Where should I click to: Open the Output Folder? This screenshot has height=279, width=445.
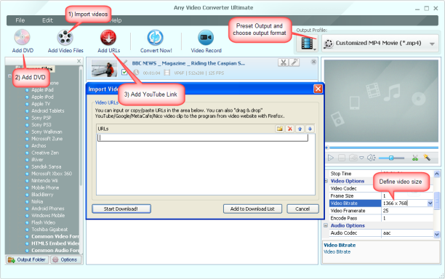point(27,259)
